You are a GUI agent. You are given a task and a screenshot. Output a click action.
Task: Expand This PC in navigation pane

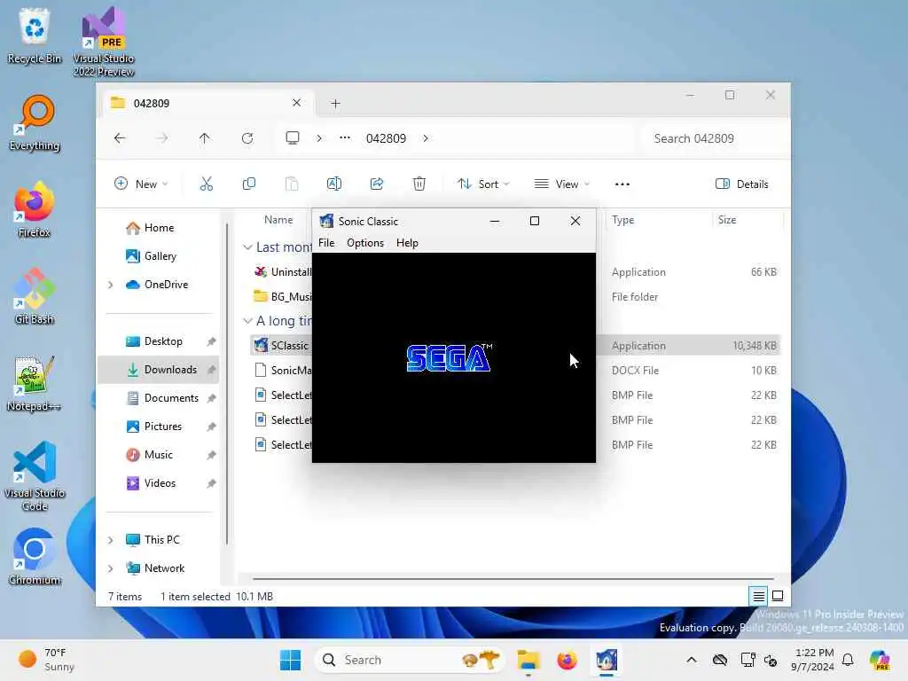111,540
